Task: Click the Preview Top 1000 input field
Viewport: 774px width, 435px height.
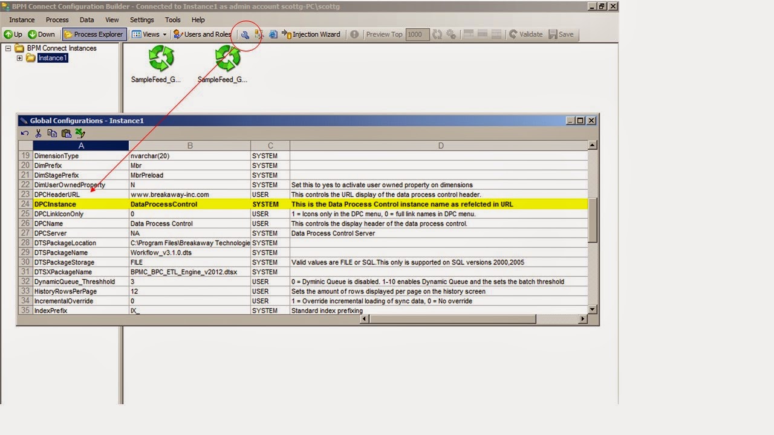Action: tap(417, 34)
